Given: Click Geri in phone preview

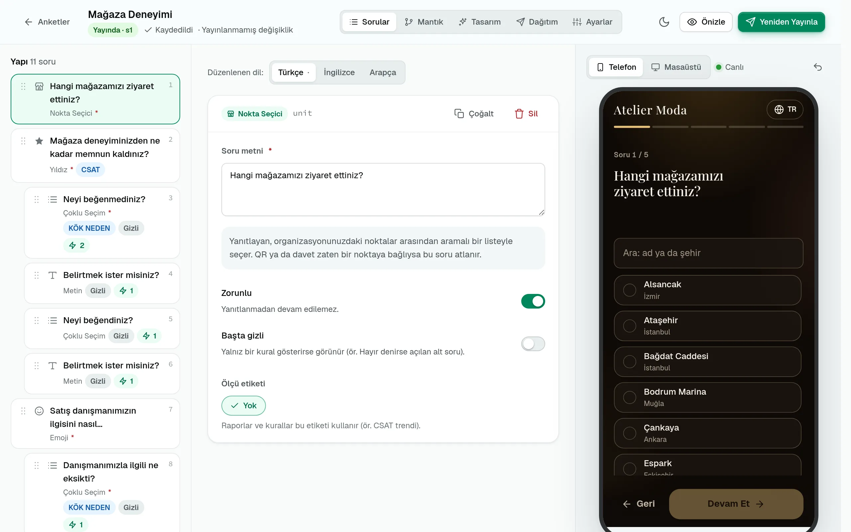Looking at the screenshot, I should coord(639,504).
